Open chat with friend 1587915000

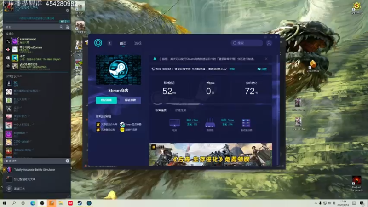pos(38,41)
